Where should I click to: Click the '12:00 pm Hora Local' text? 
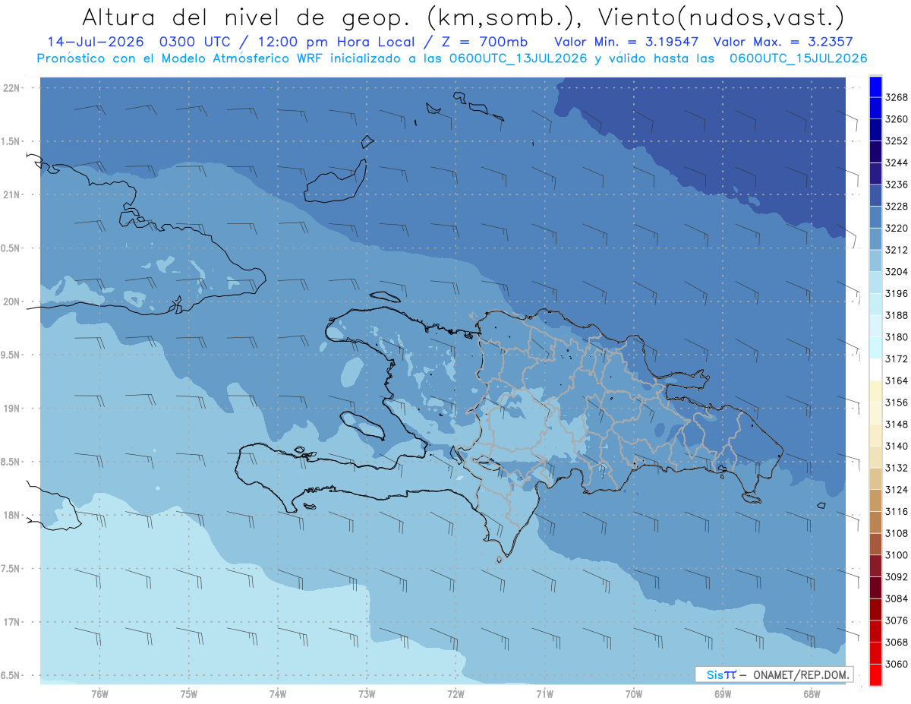click(336, 43)
